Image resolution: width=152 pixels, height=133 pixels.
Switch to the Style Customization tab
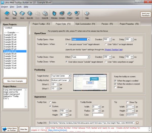tap(85, 24)
